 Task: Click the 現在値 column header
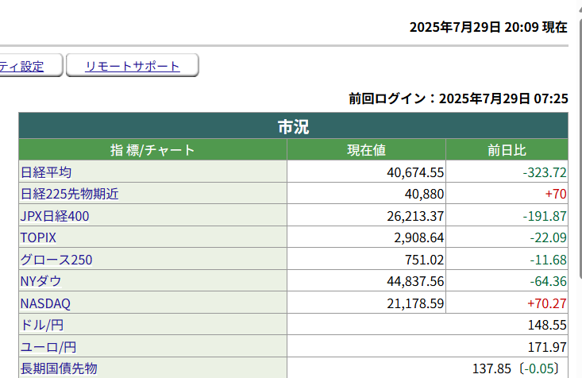point(366,150)
